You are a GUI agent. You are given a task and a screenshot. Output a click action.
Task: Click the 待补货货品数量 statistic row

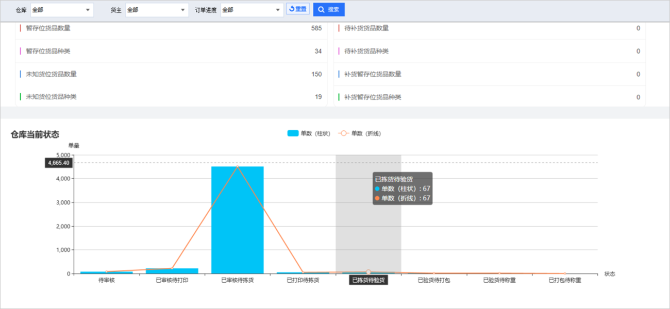pyautogui.click(x=490, y=28)
